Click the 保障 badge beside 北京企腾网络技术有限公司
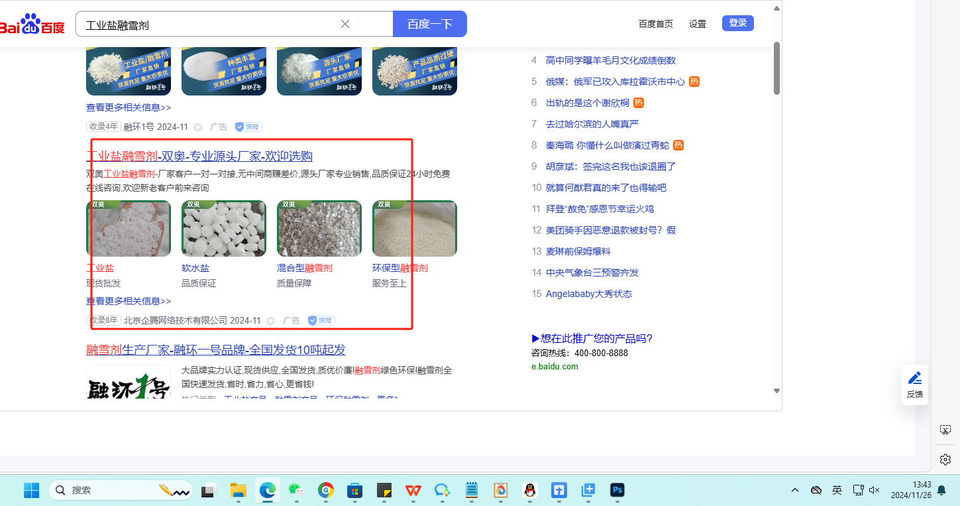Viewport: 960px width, 506px height. 321,320
